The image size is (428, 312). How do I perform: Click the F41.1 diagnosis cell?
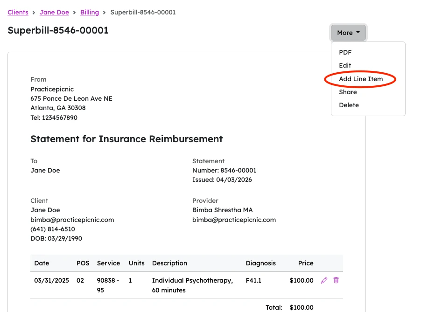(x=253, y=280)
